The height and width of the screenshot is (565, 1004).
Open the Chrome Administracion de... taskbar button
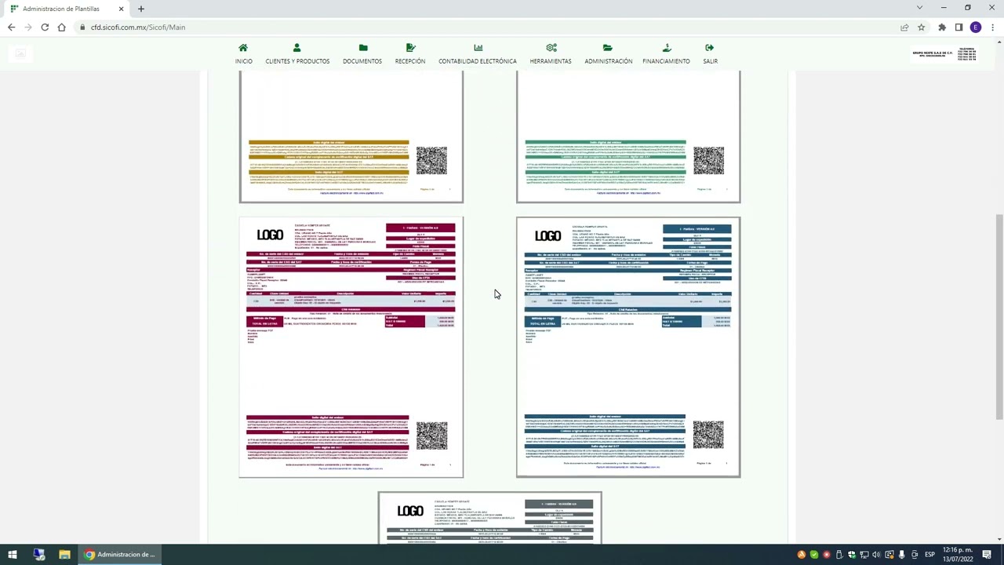tap(120, 555)
